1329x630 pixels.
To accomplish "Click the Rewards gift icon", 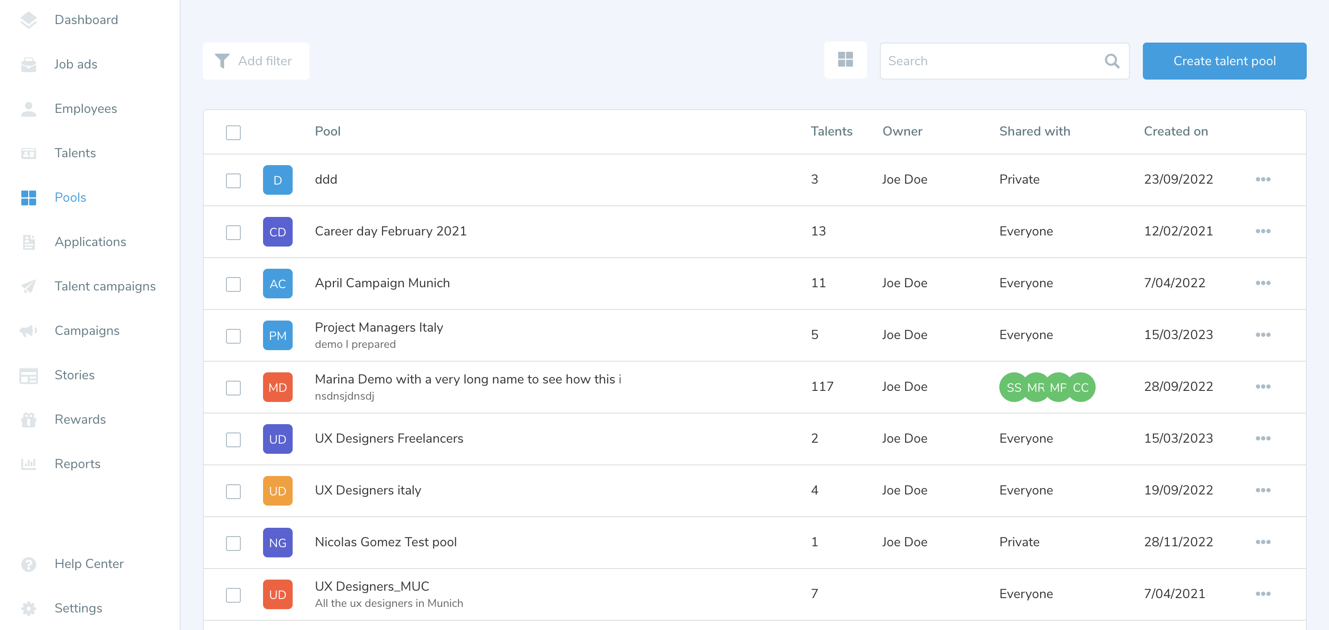I will click(29, 420).
